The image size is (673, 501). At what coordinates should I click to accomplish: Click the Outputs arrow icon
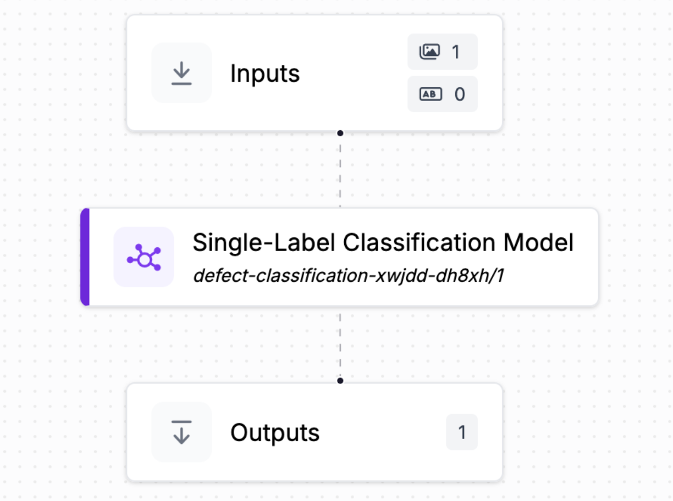[x=181, y=432]
